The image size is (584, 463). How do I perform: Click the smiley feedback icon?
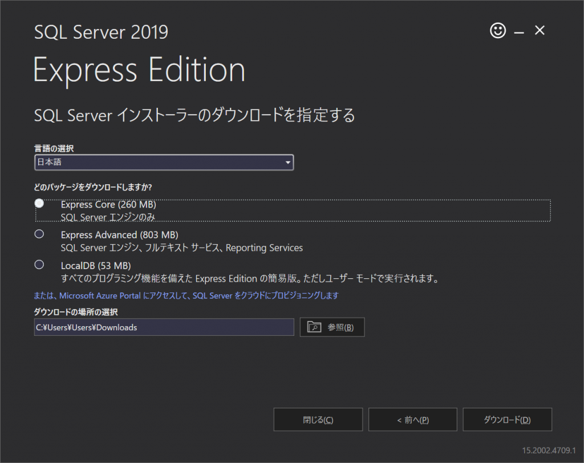click(497, 31)
